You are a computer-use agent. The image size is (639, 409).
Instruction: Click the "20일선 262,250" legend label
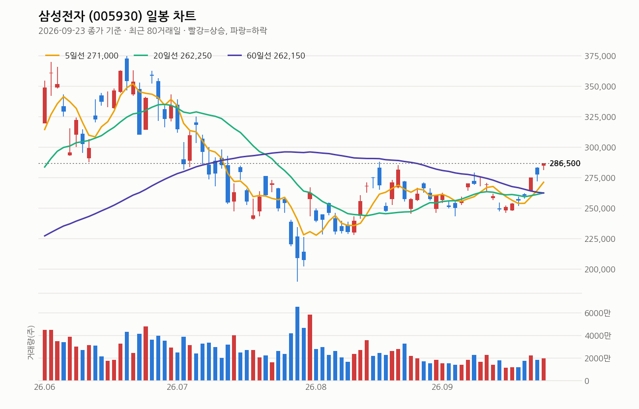click(x=182, y=56)
